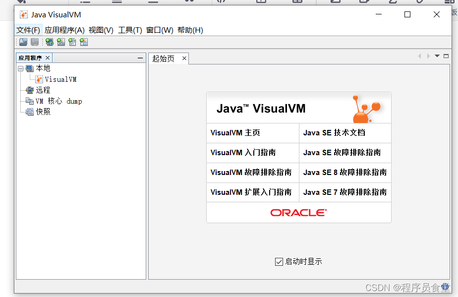Viewport: 458px width, 297px height.
Task: Click the scroll tabs right arrow
Action: [428, 56]
